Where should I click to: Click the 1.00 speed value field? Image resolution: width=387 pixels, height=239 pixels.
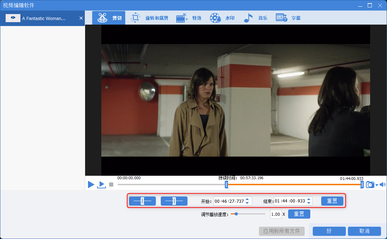(276, 214)
